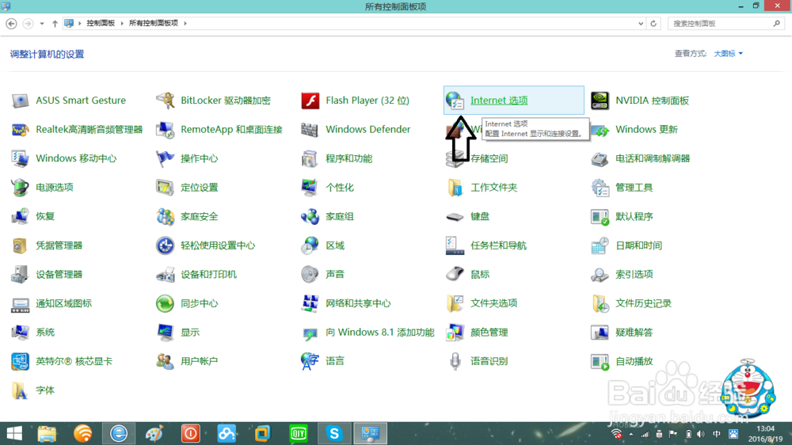Click the 文件历史记录 link
This screenshot has width=792, height=445.
click(x=643, y=303)
